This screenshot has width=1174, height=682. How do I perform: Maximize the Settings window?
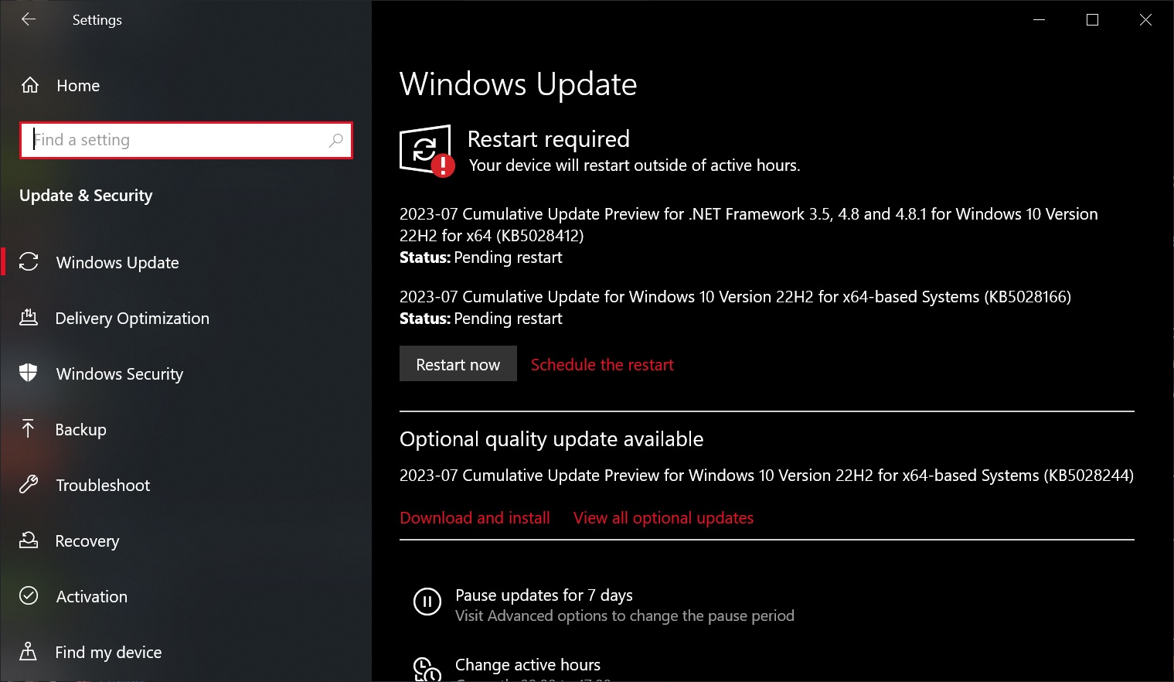[x=1092, y=19]
